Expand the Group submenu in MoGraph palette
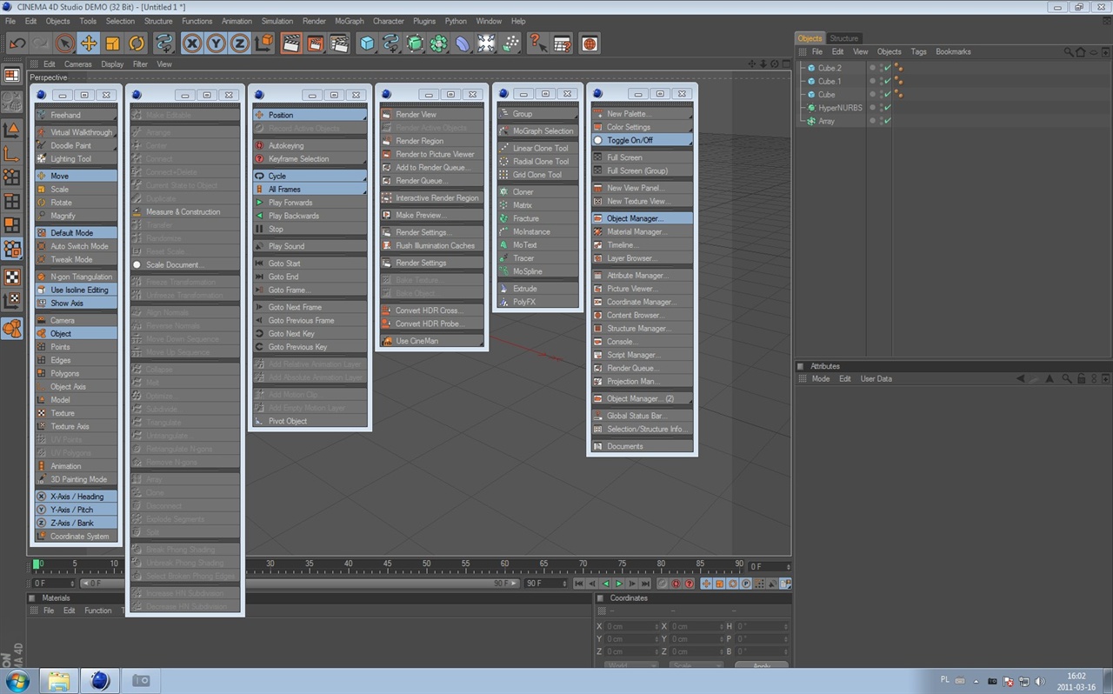This screenshot has height=694, width=1113. (x=538, y=114)
